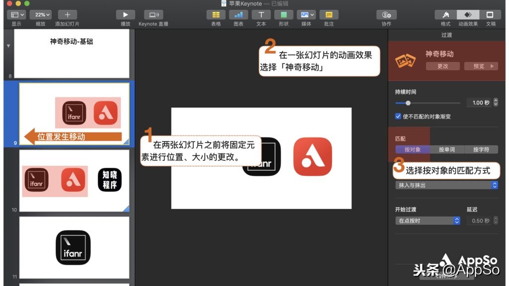This screenshot has width=509, height=286.
Task: Adjust the 持续时间 duration slider
Action: [x=409, y=103]
